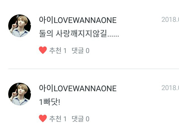
Task: Open the 아이LOVEWANNAONE username above 1빠닷!
Action: (78, 88)
